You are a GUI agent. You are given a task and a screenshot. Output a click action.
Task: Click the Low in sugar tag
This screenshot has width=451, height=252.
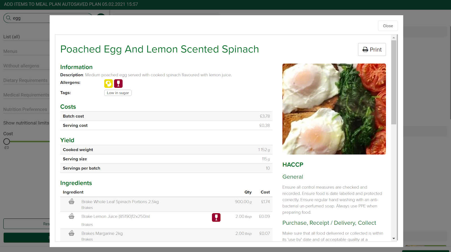pyautogui.click(x=118, y=93)
